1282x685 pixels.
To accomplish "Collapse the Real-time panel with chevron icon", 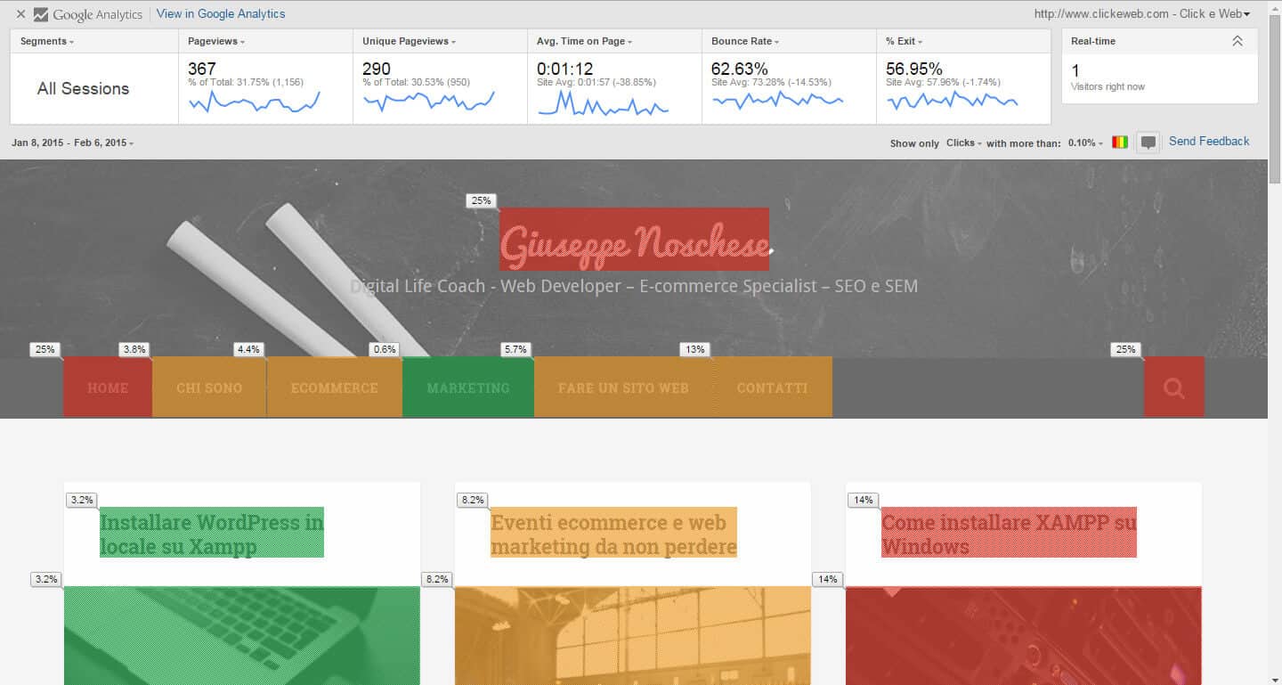I will (x=1237, y=41).
